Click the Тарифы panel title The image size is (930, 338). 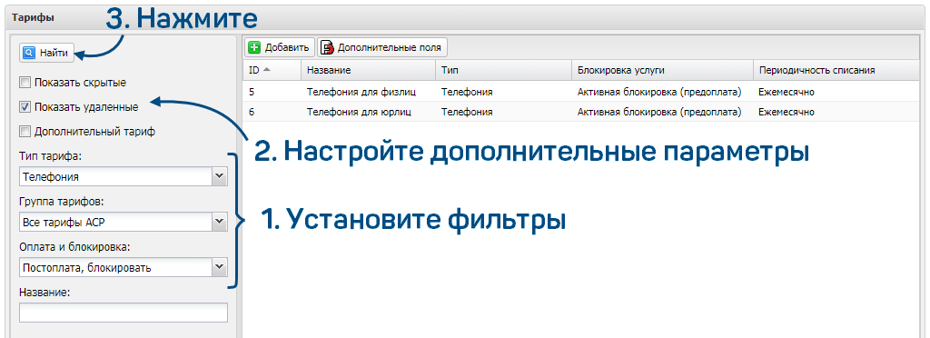point(33,17)
